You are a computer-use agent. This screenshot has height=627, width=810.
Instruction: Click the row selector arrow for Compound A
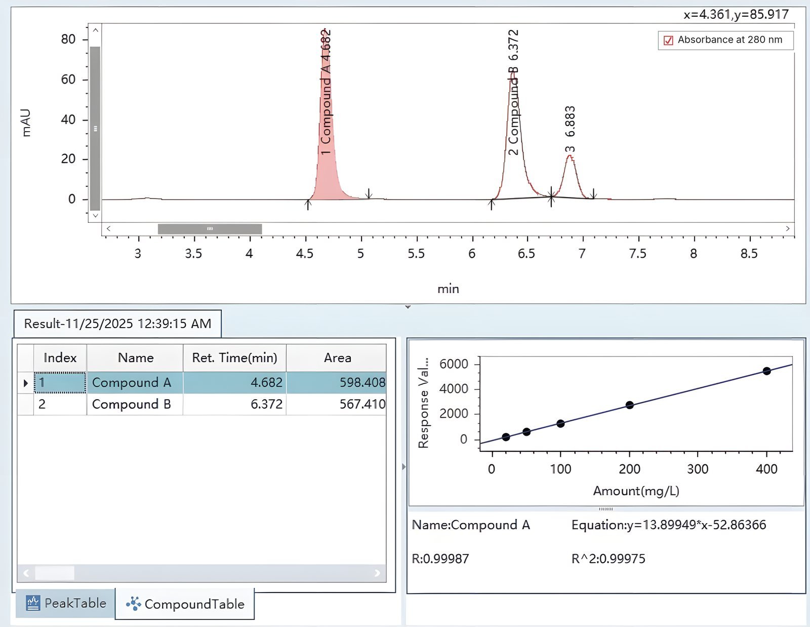tap(25, 383)
